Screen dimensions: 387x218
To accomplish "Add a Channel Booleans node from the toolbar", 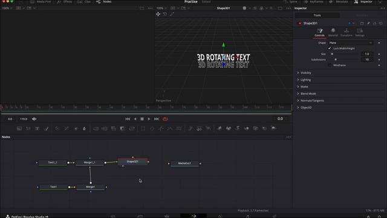I will [105, 128].
